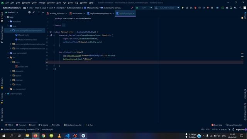The width and height of the screenshot is (247, 139).
Task: Open the Refactor menu
Action: click(51, 3)
